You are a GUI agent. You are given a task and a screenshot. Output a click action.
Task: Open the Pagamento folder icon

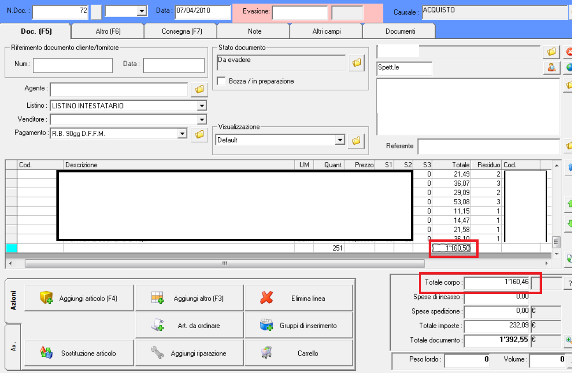pyautogui.click(x=199, y=134)
